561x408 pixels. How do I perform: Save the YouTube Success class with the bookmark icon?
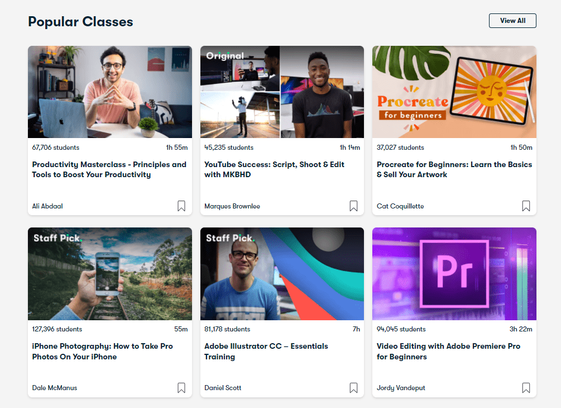click(353, 206)
